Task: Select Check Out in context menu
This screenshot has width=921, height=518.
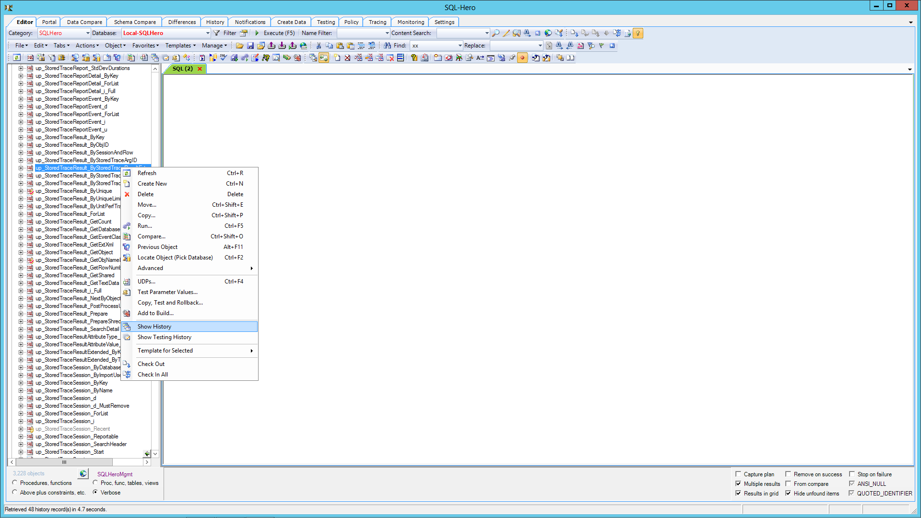Action: (x=189, y=364)
